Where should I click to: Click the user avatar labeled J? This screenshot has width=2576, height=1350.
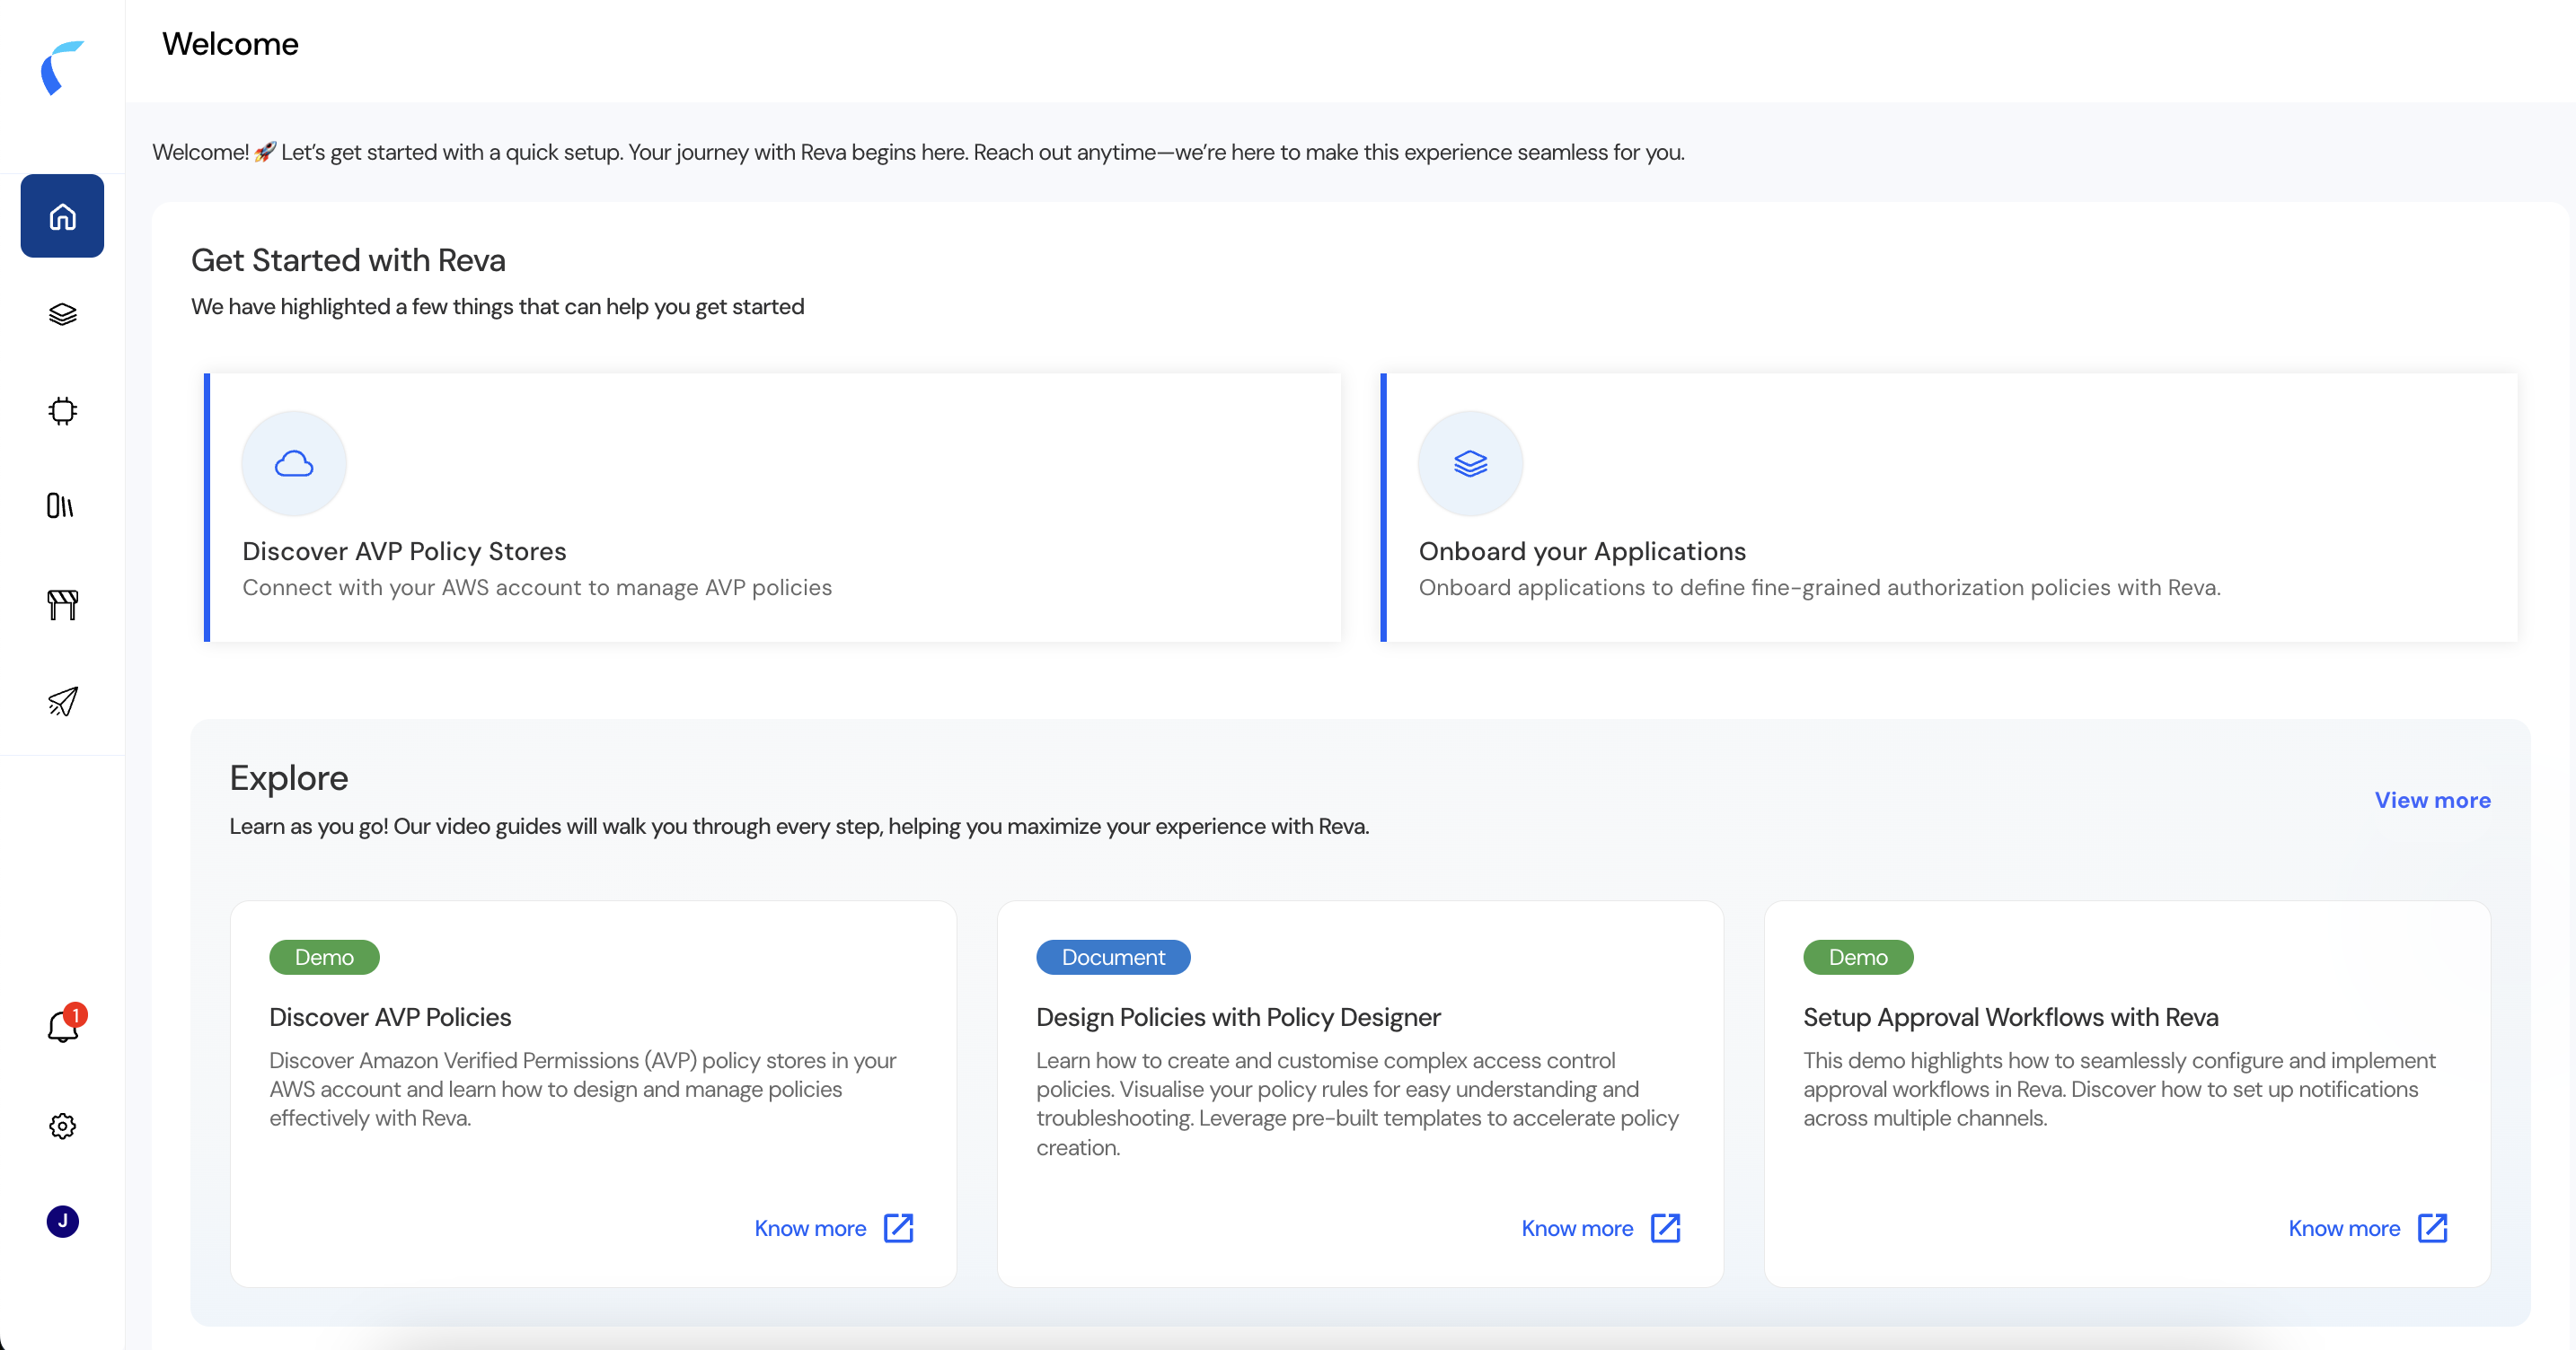62,1220
